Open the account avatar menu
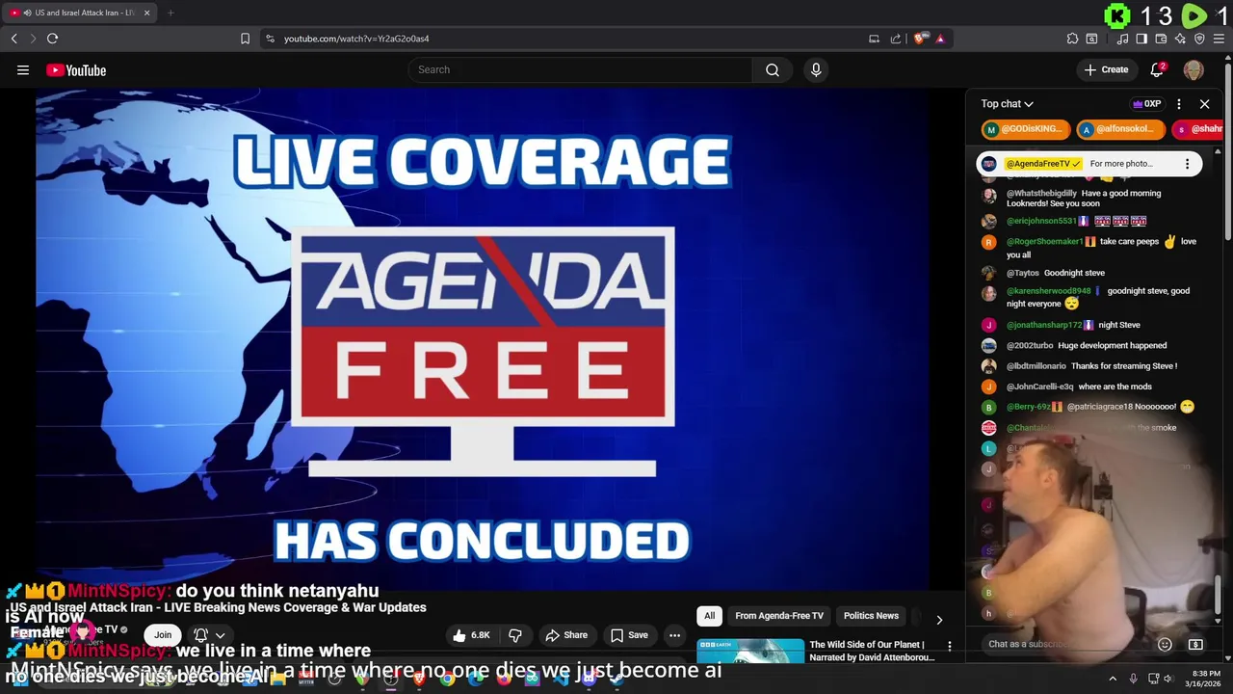The width and height of the screenshot is (1233, 694). pos(1194,69)
